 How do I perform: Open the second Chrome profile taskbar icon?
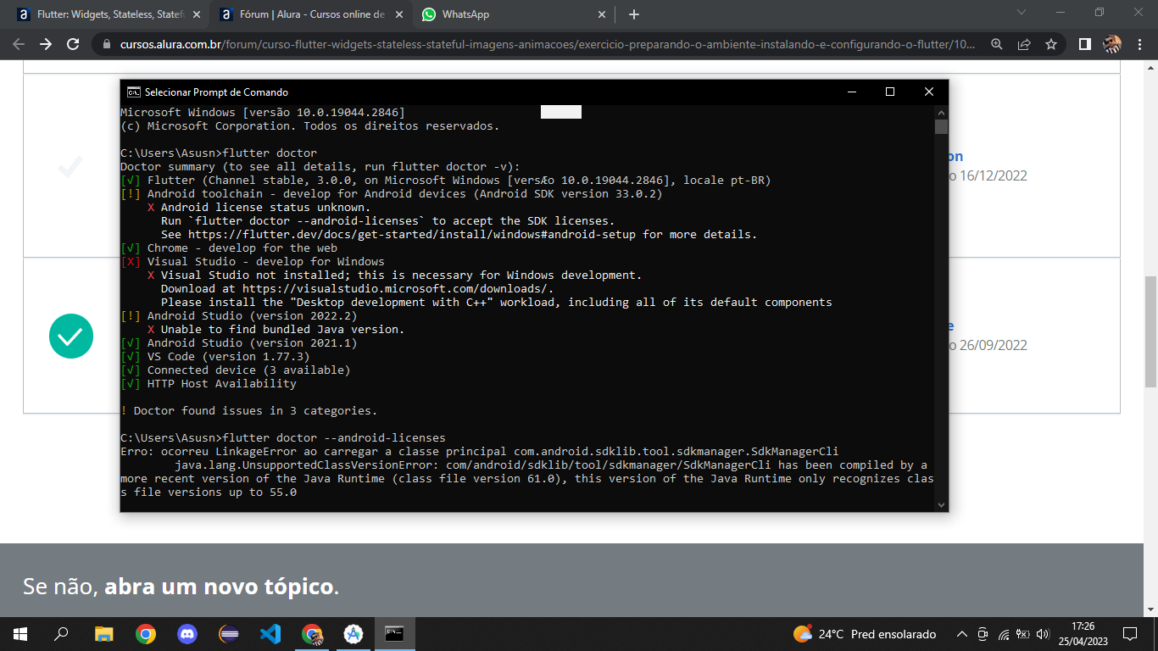pyautogui.click(x=312, y=634)
